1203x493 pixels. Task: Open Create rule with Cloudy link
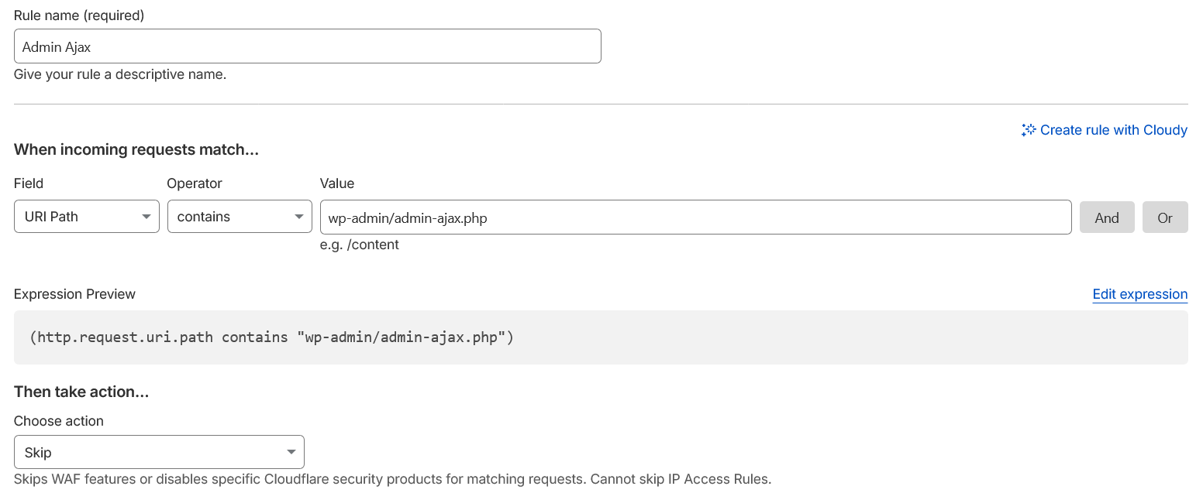1113,130
